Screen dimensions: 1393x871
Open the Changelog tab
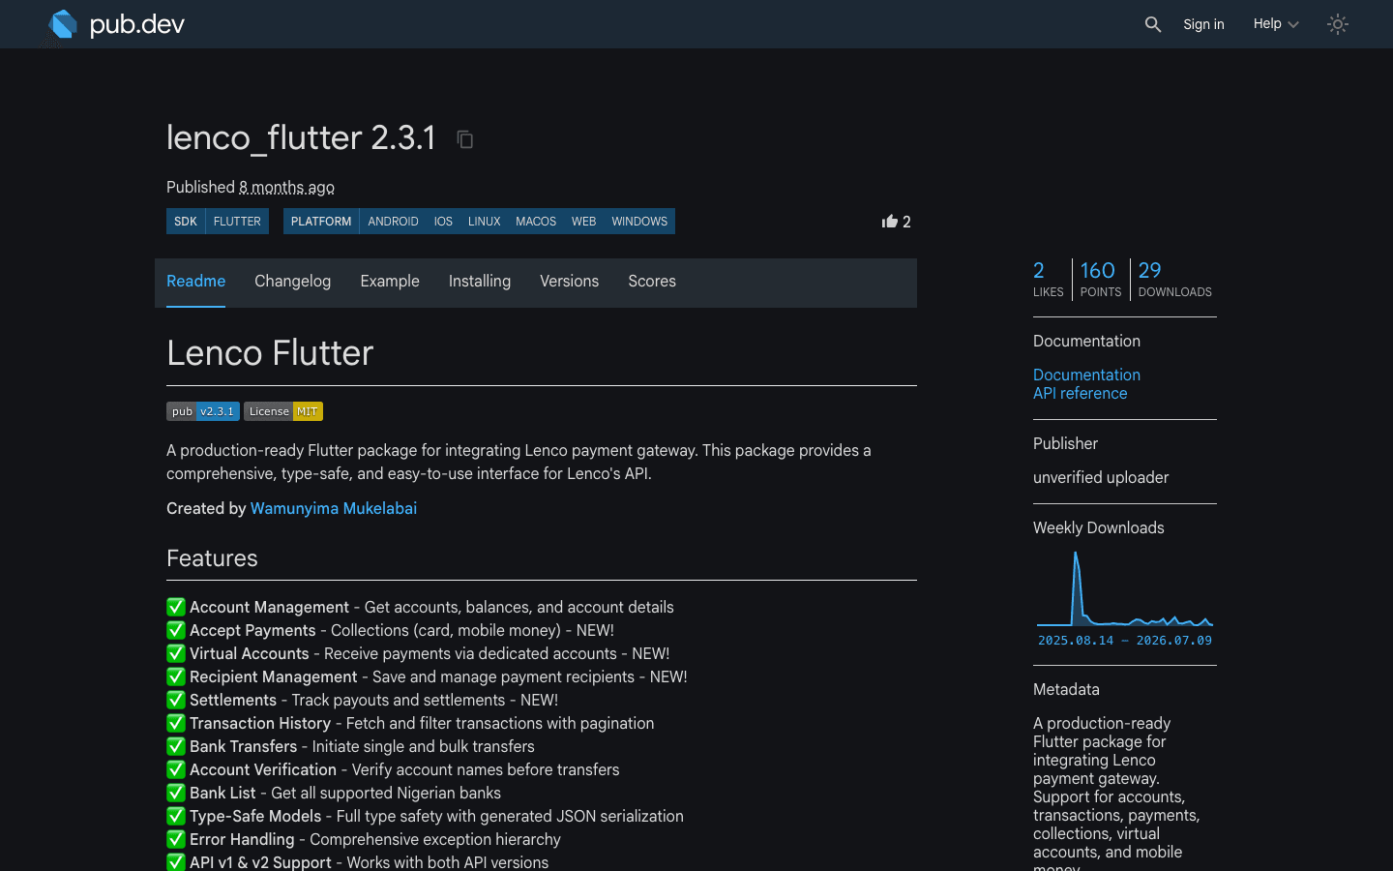coord(292,282)
